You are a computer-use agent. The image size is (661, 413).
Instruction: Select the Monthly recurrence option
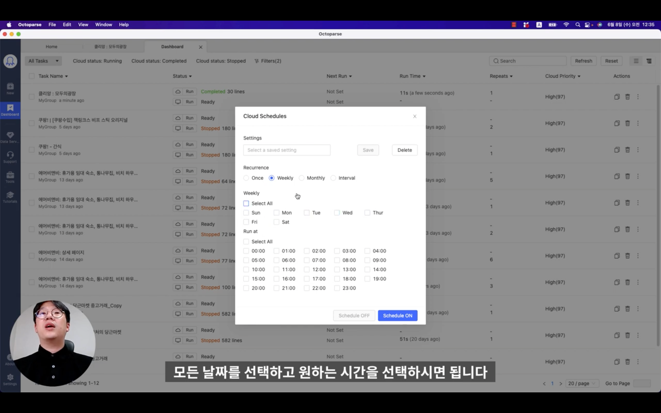point(301,178)
